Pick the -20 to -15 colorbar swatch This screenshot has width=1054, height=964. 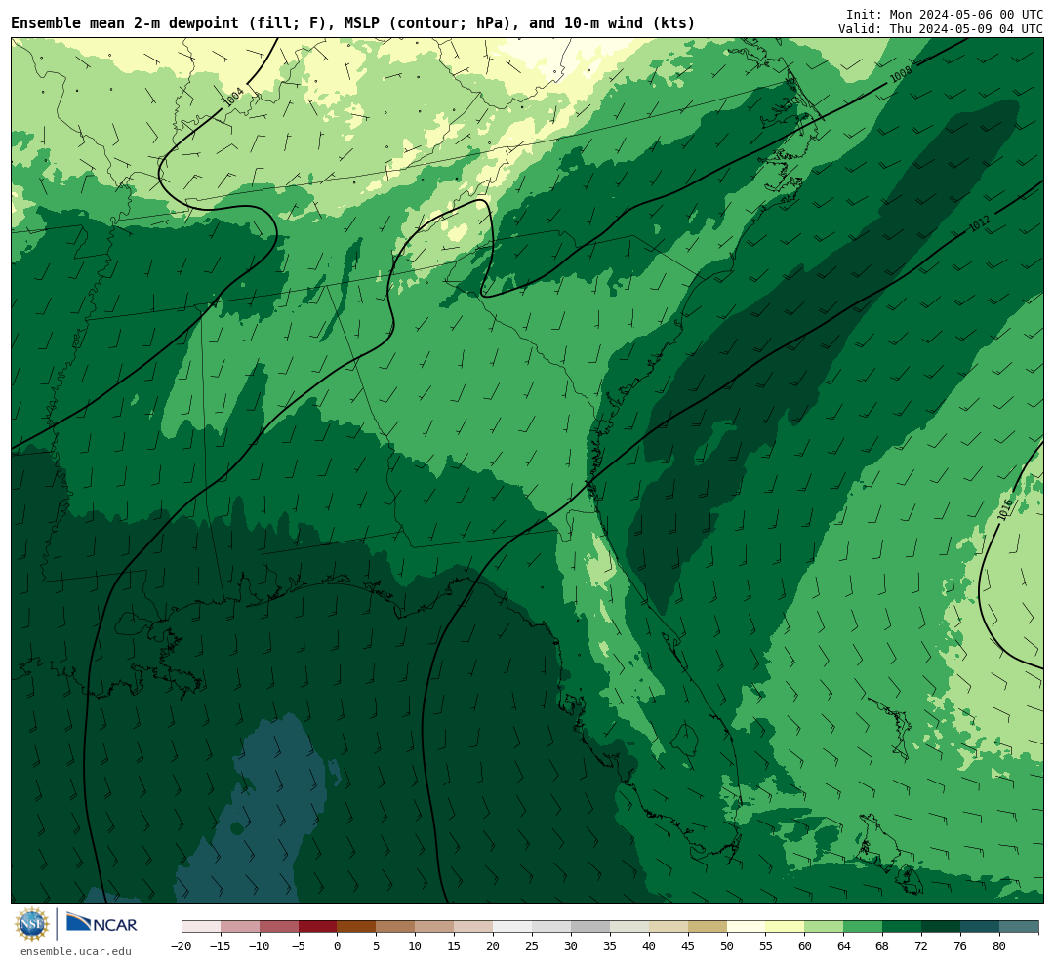click(201, 927)
